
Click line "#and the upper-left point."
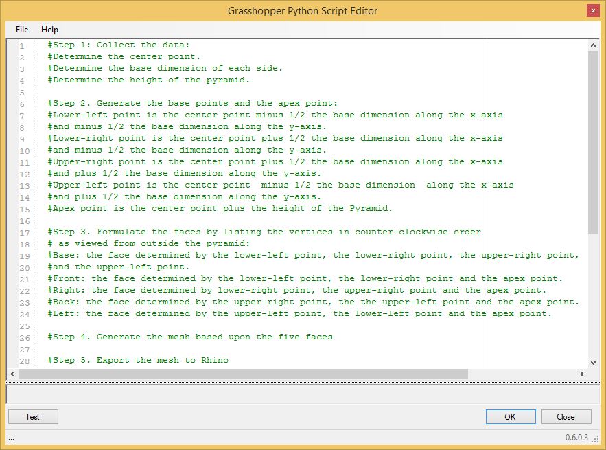click(119, 267)
